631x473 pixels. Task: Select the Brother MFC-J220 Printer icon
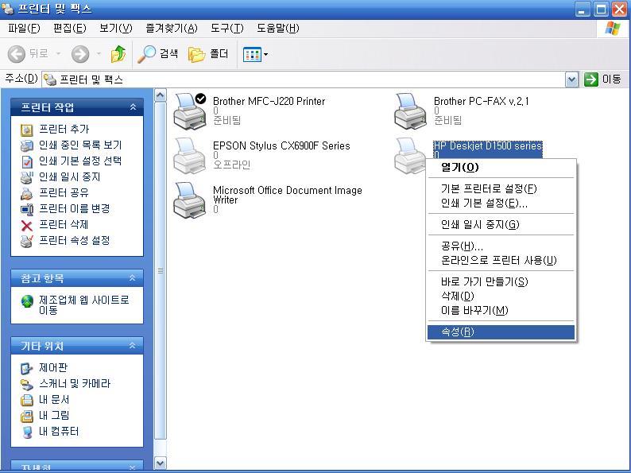click(190, 111)
